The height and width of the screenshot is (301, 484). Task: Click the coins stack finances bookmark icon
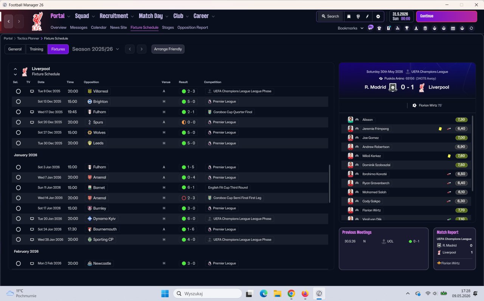425,28
